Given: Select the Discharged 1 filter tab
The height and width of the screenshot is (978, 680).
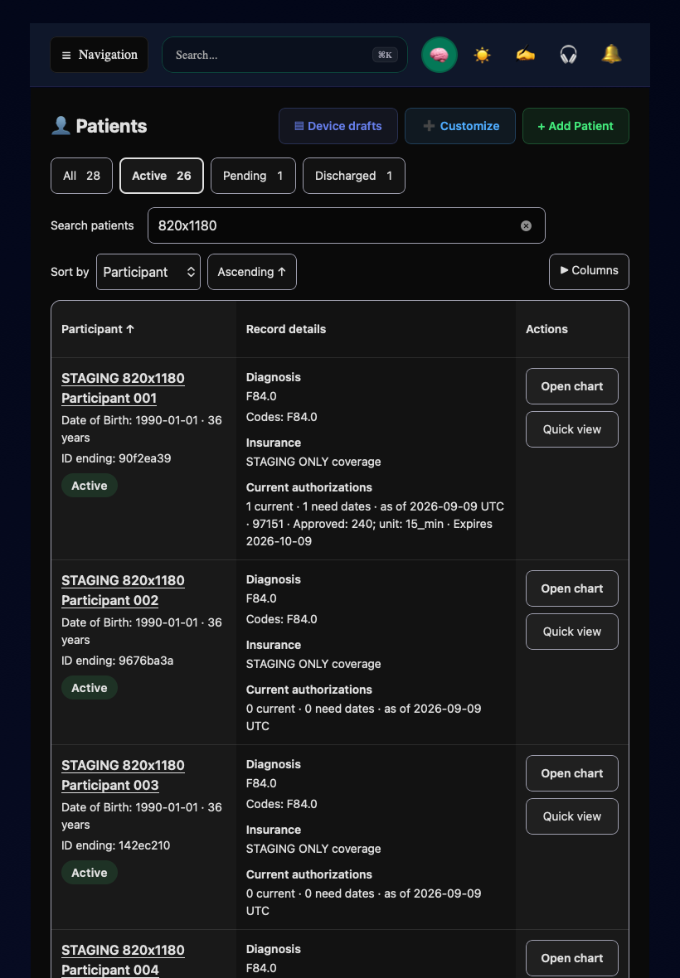Looking at the screenshot, I should [354, 176].
